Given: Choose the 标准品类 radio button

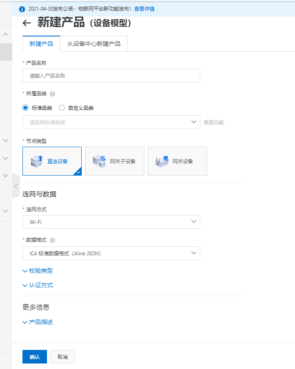Looking at the screenshot, I should [x=25, y=108].
